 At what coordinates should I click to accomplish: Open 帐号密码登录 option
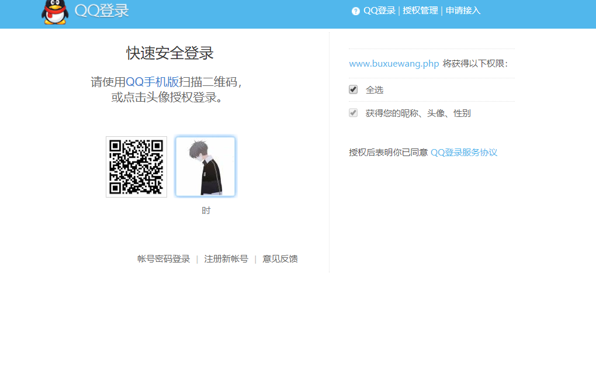164,259
